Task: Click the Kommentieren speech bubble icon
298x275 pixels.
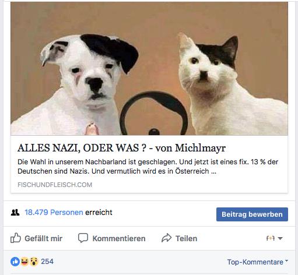Action: 83,238
